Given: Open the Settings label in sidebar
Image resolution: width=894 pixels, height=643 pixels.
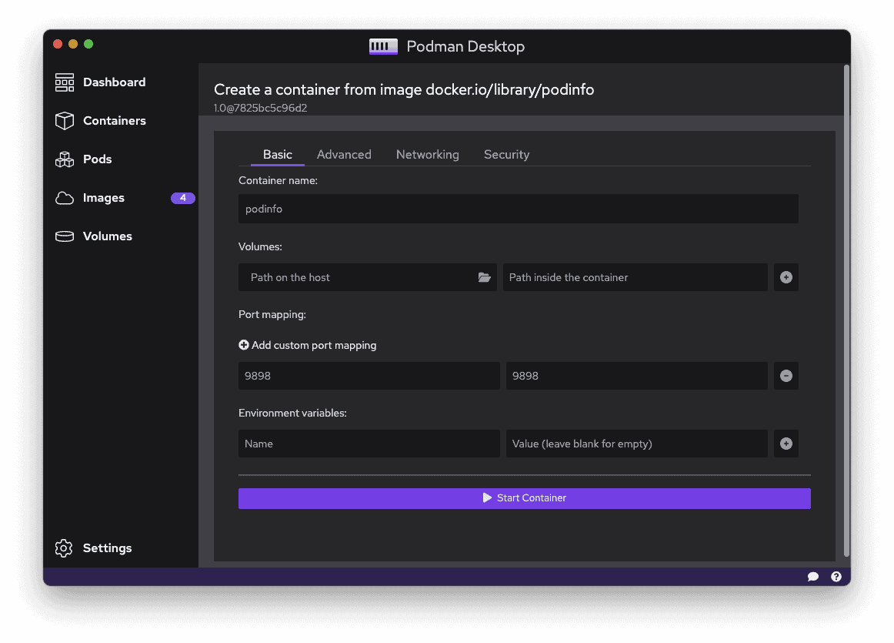Looking at the screenshot, I should [x=107, y=548].
